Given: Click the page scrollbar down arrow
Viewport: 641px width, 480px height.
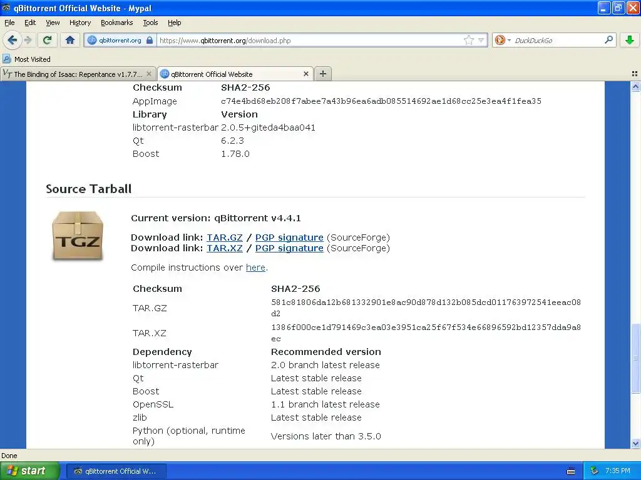Looking at the screenshot, I should [x=635, y=443].
